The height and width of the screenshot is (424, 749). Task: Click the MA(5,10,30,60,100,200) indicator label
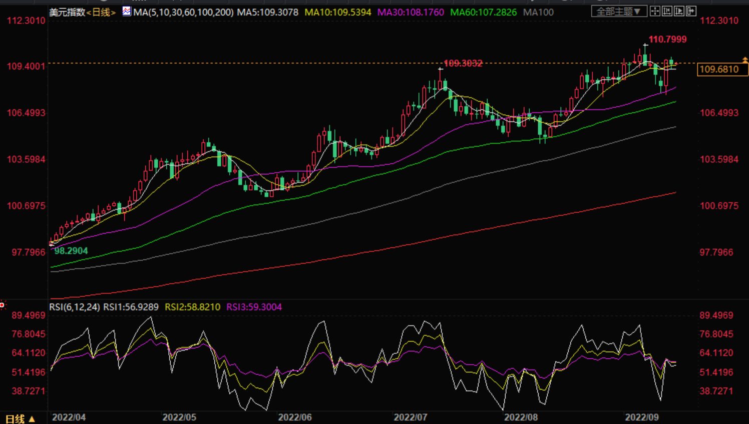pos(183,12)
